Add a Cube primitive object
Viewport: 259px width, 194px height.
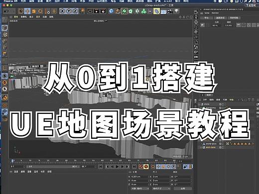(x=111, y=11)
